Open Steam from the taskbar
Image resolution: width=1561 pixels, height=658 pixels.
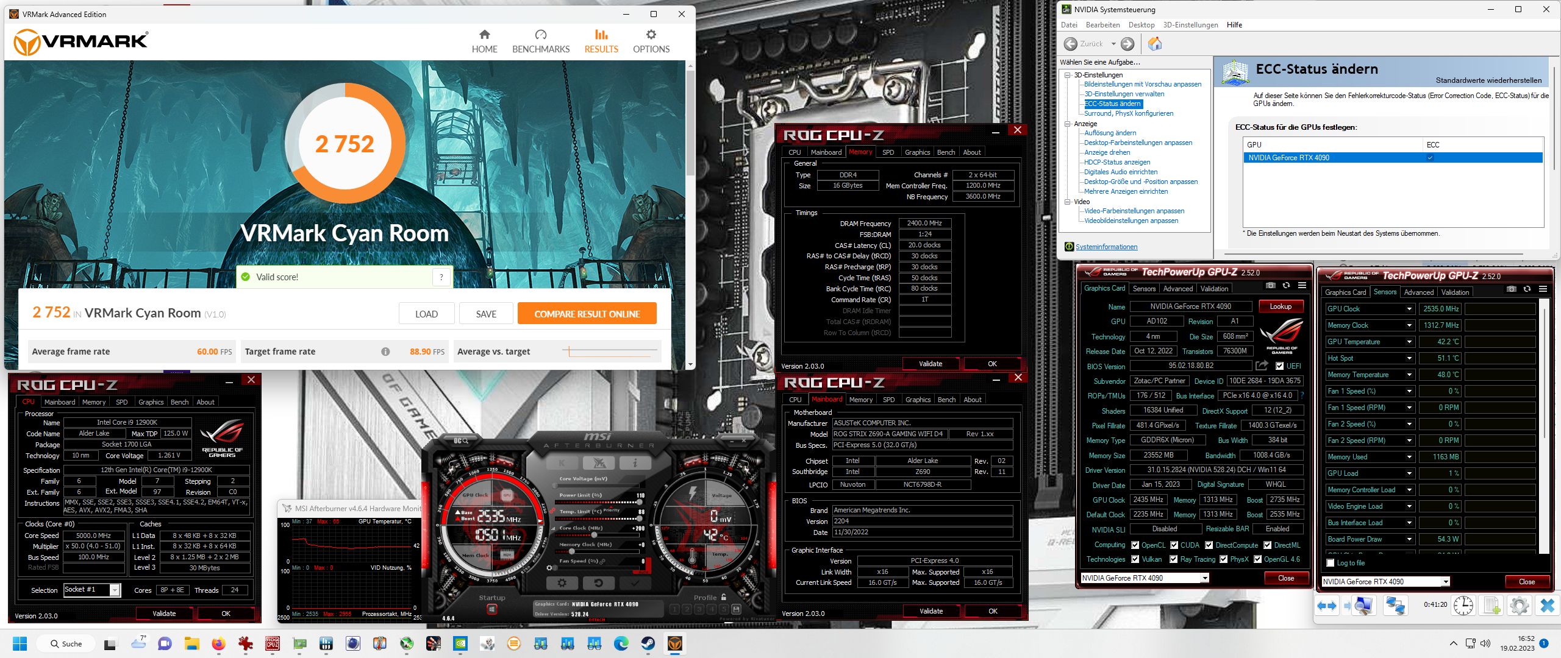tap(648, 643)
